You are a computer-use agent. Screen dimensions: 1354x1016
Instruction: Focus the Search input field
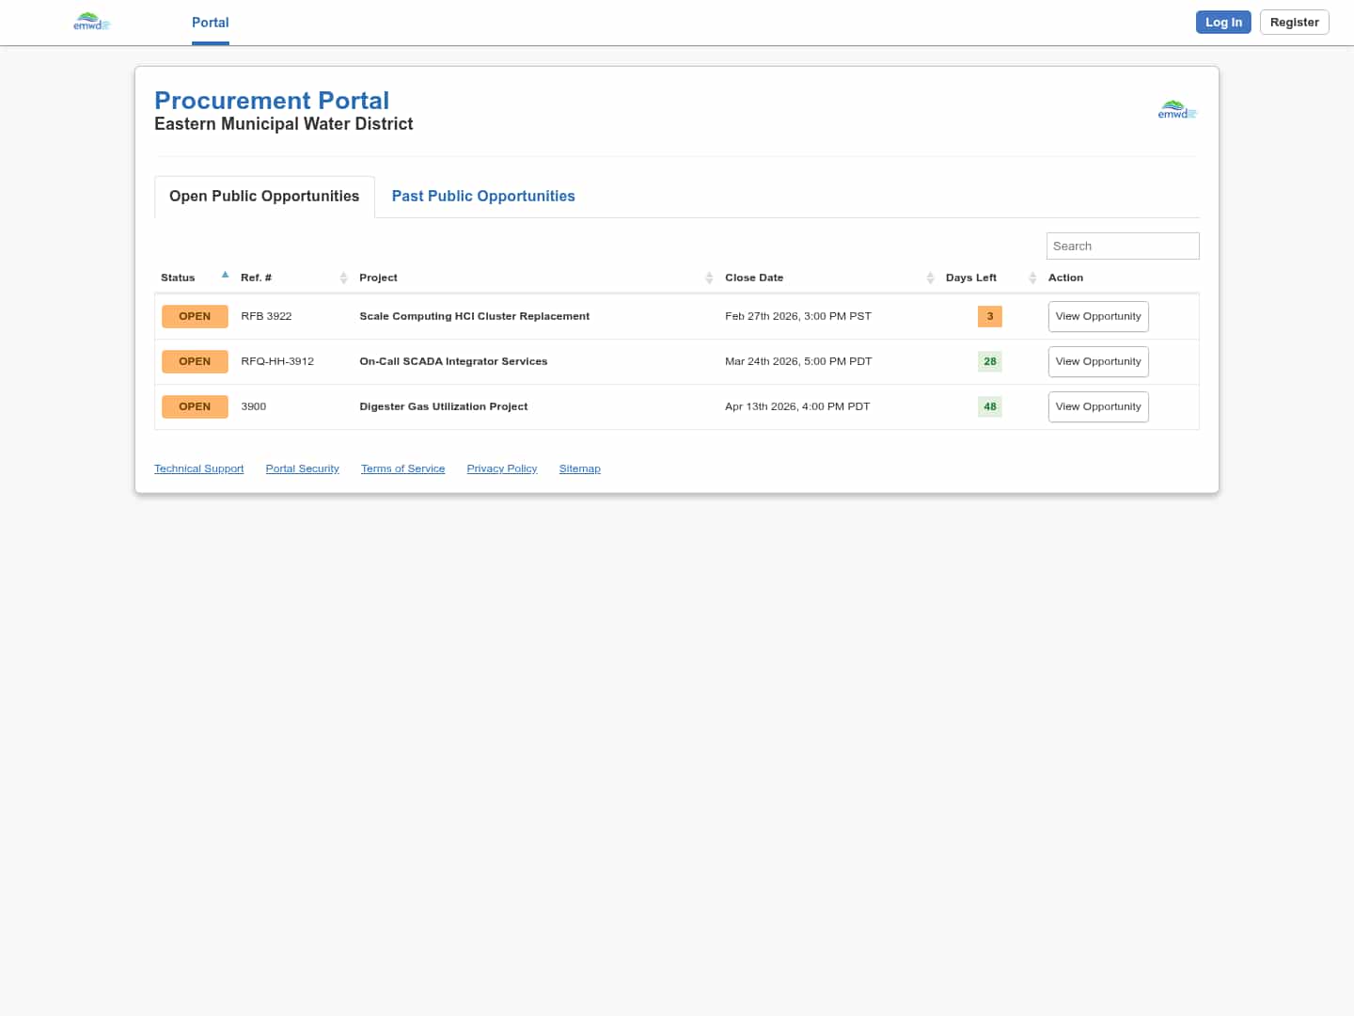1122,246
